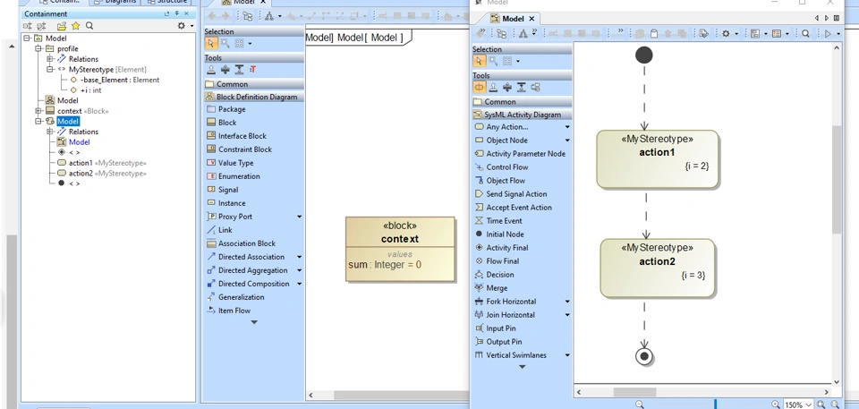859x409 pixels.
Task: Select the Generalization tool
Action: point(241,297)
